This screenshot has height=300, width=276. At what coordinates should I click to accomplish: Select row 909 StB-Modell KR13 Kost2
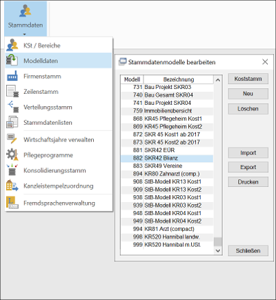167,190
